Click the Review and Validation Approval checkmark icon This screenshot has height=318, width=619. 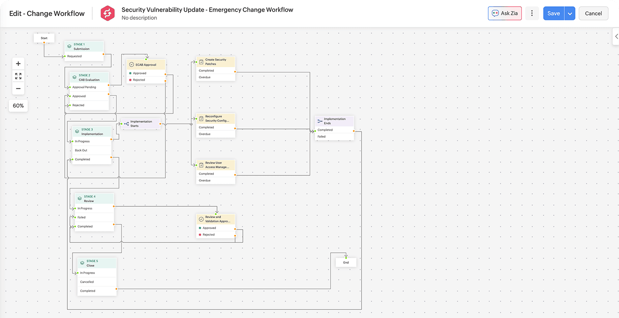tap(201, 219)
